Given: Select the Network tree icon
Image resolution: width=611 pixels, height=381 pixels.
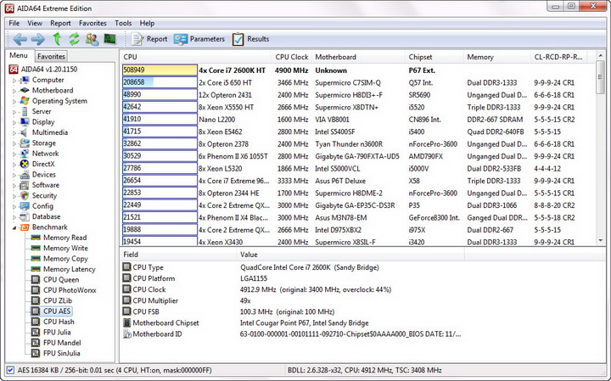Looking at the screenshot, I should tap(25, 154).
